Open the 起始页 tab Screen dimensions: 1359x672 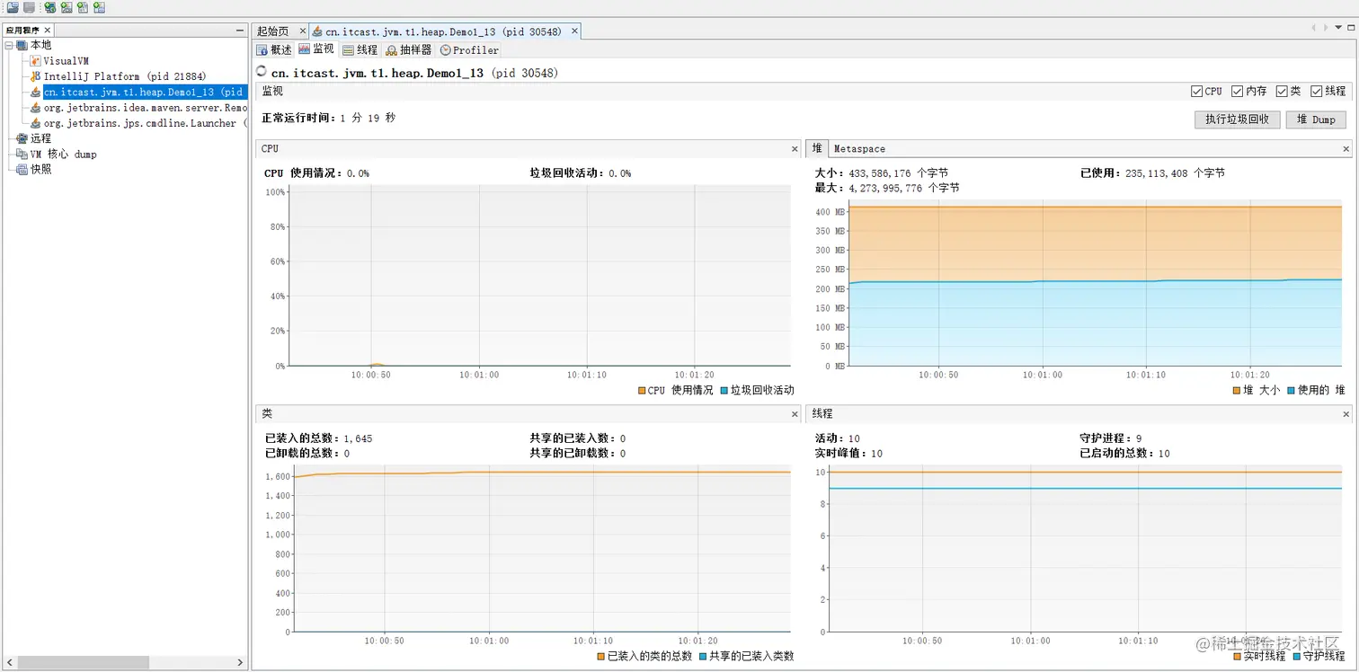click(x=273, y=31)
